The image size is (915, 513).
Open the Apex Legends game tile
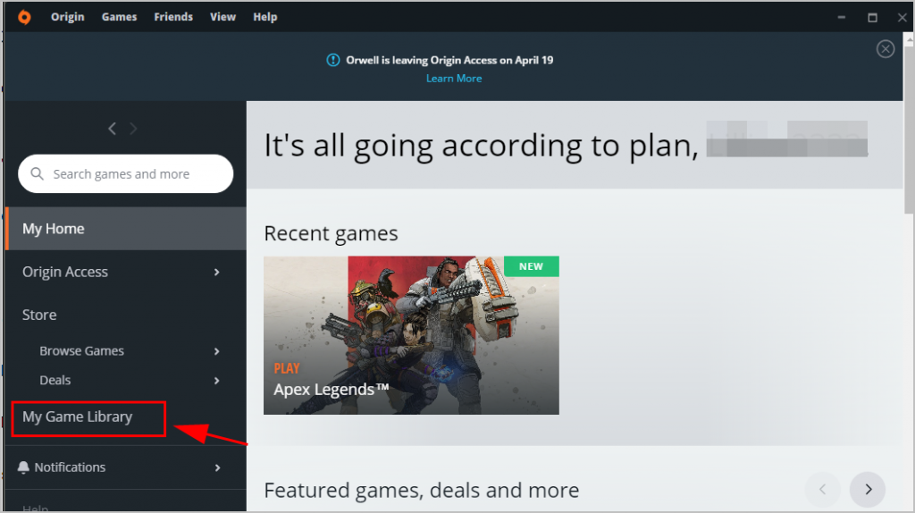click(411, 335)
